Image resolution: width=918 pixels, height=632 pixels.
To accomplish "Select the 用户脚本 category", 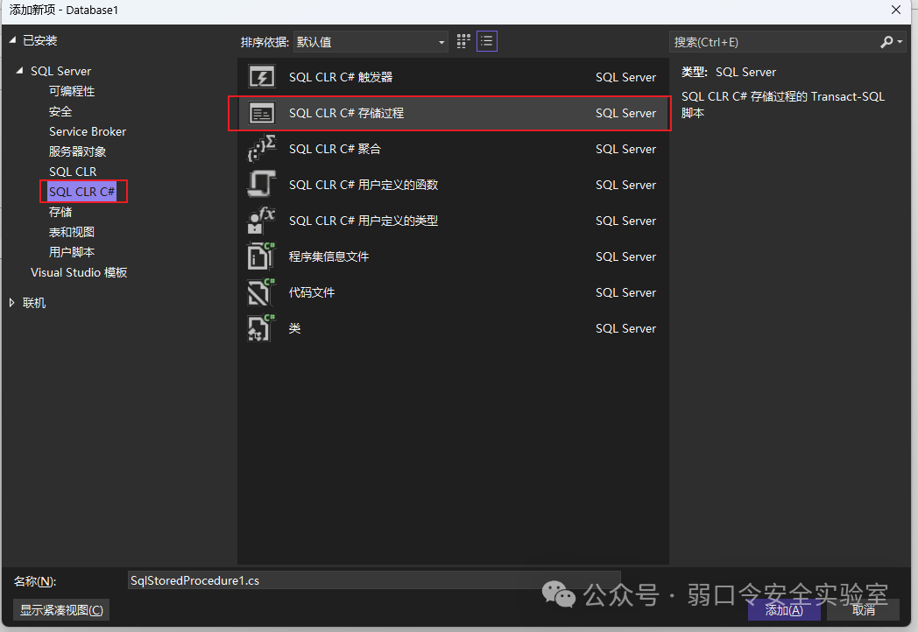I will point(72,252).
